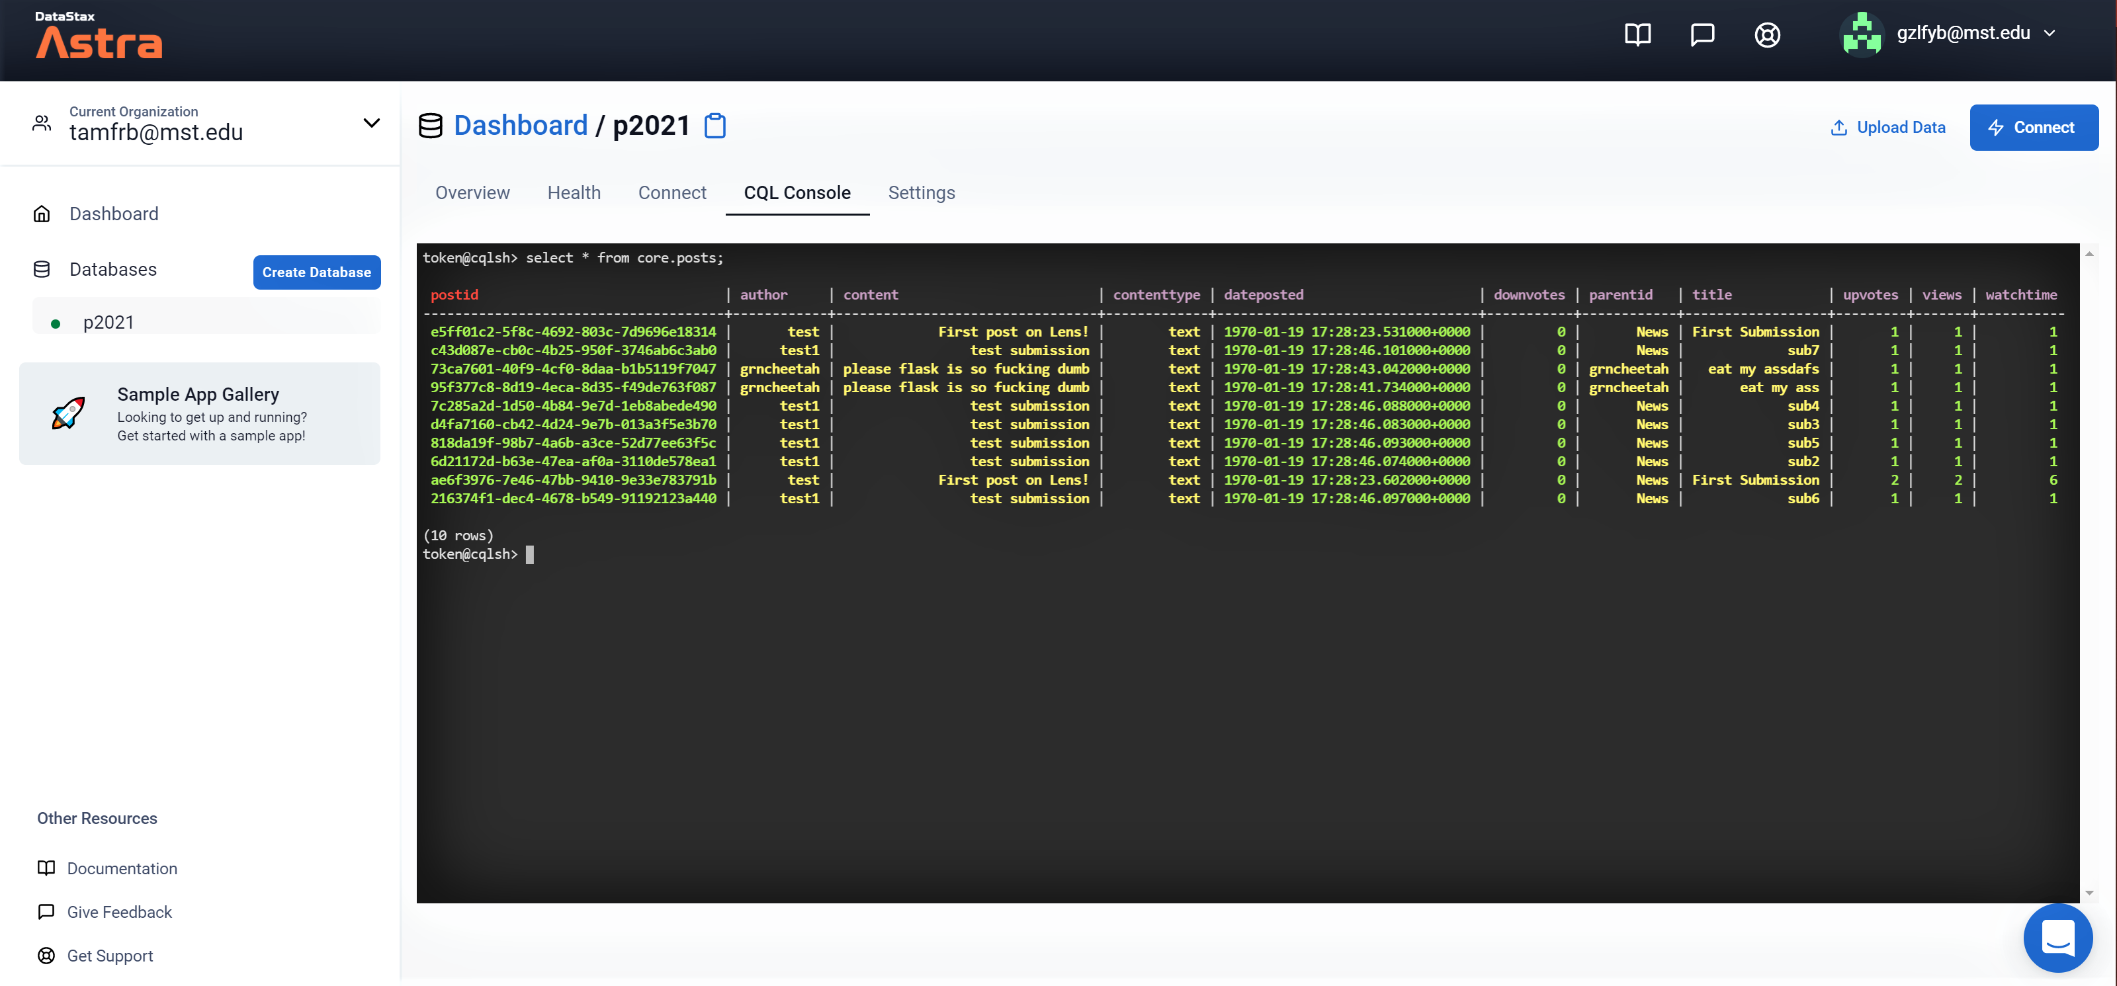Click the database cylinder icon beside Dashboard
Screen dimensions: 2117x986
(431, 126)
